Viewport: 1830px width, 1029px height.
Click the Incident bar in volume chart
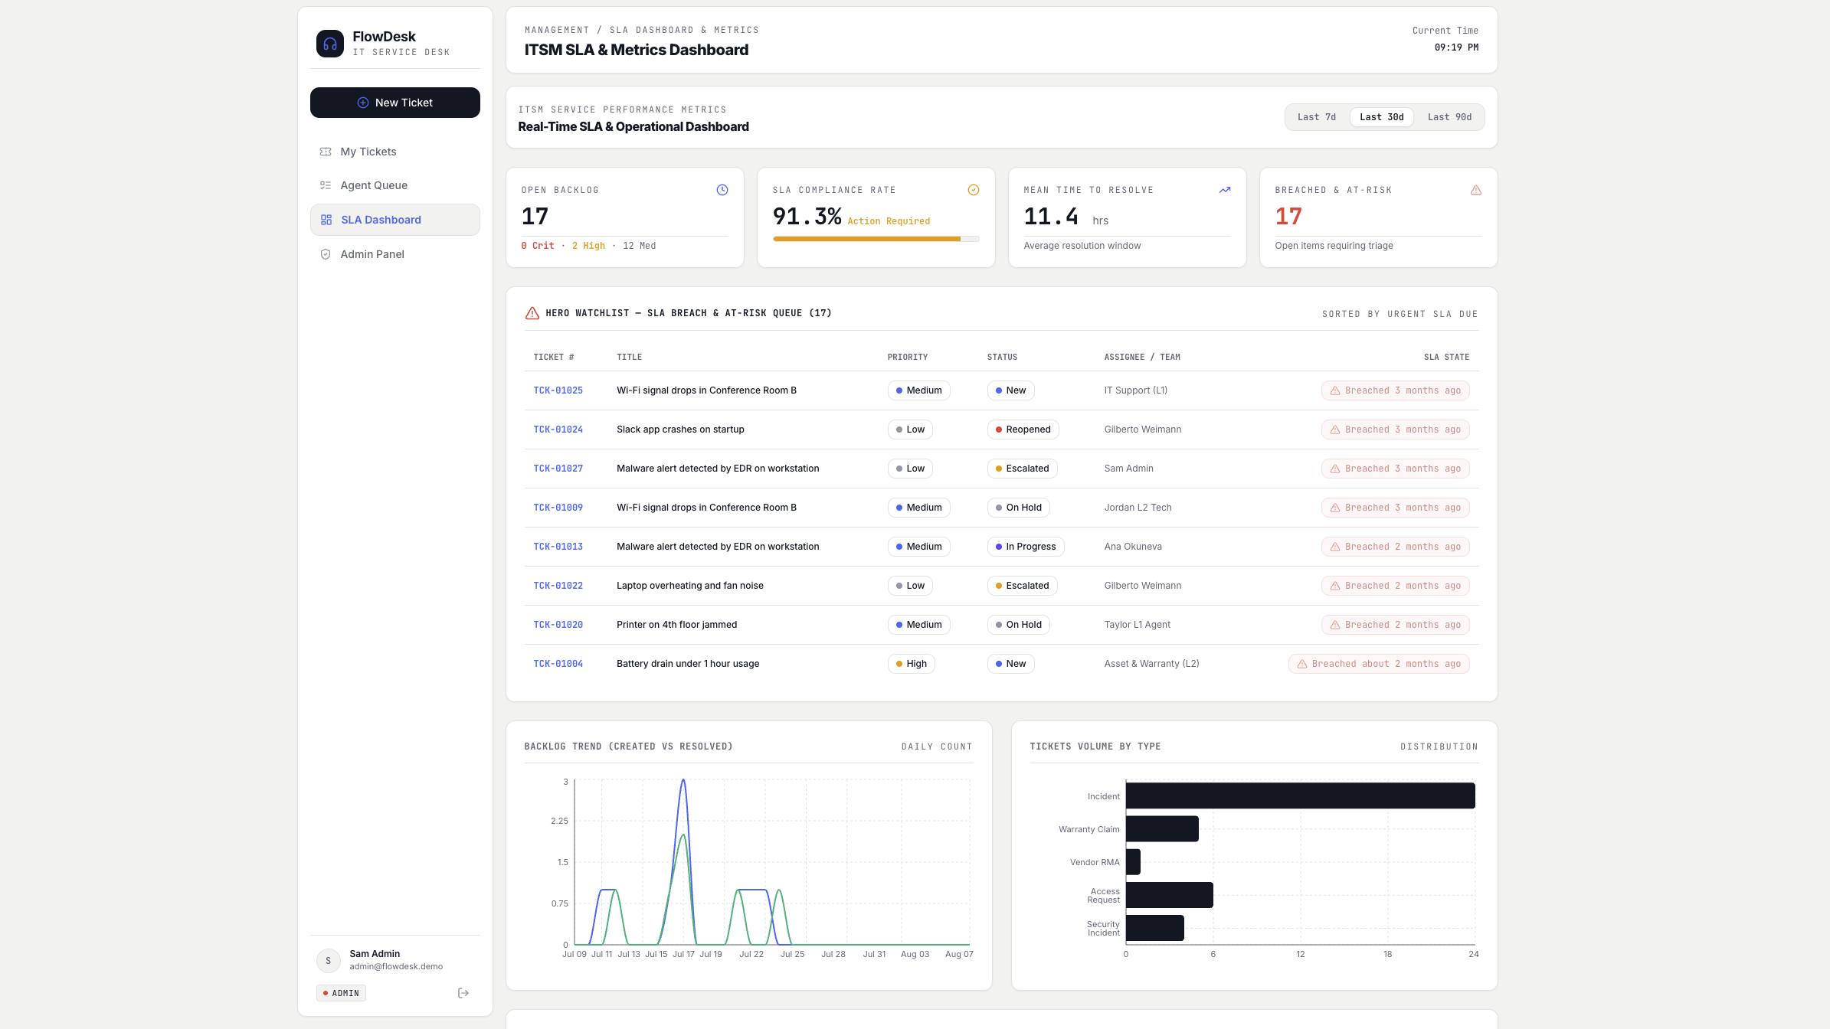1300,795
